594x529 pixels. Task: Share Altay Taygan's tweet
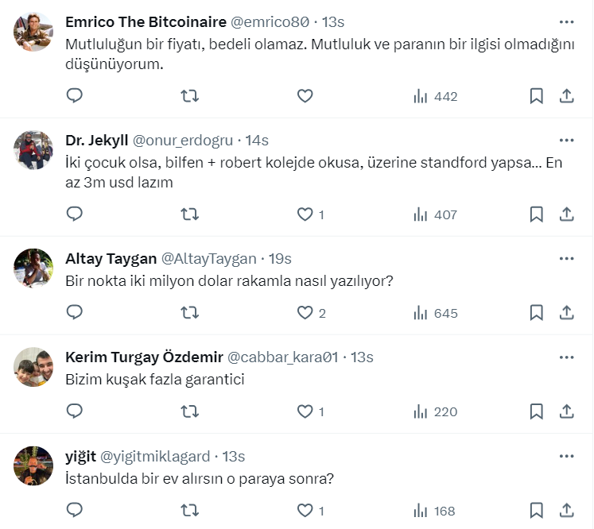(567, 313)
